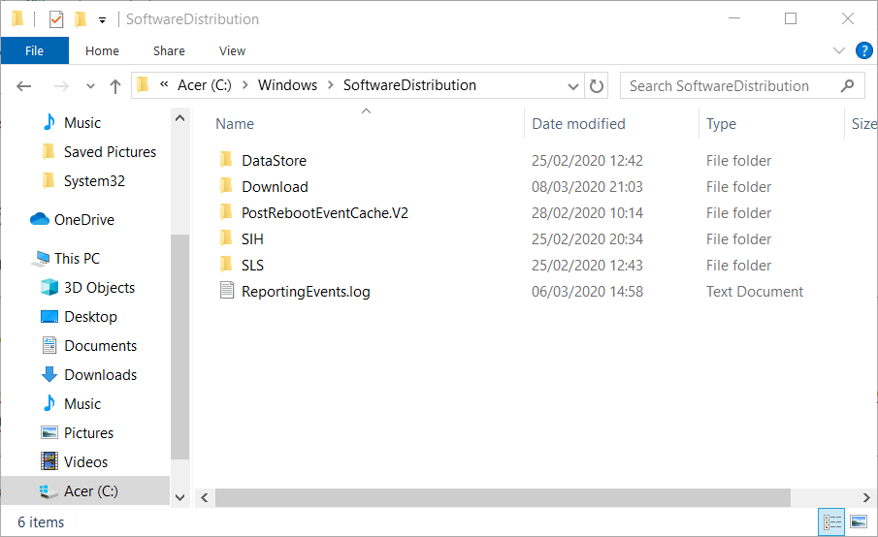Screen dimensions: 878x537
Task: Open the View ribbon tab
Action: (232, 50)
